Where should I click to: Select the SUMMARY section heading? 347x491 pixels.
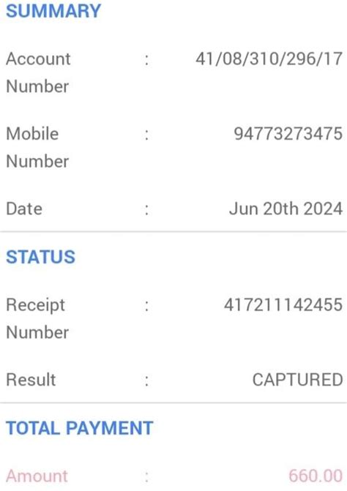53,11
